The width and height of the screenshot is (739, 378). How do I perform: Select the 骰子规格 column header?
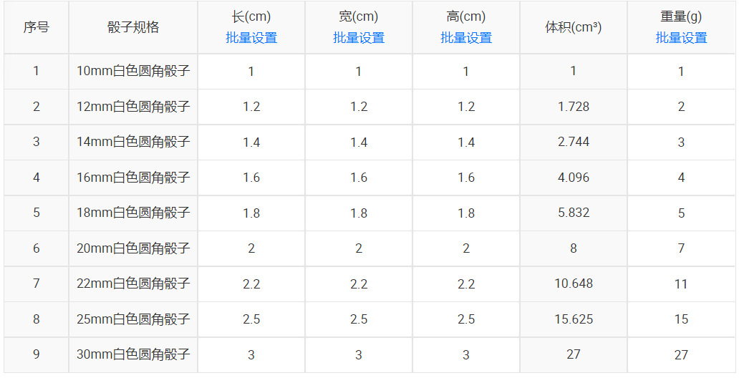(x=133, y=28)
